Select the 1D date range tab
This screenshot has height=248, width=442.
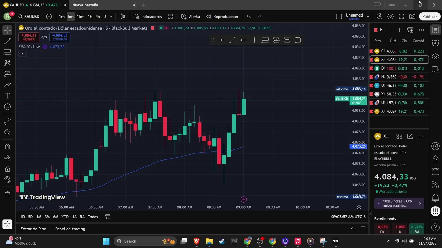[x=22, y=217]
